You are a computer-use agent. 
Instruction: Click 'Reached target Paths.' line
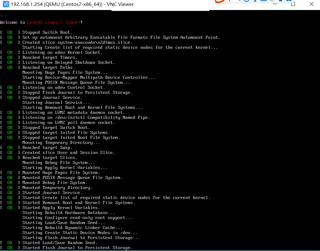click(49, 67)
